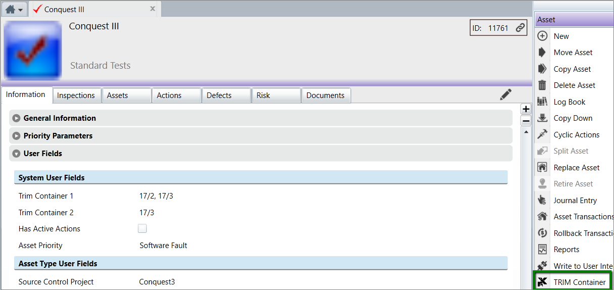Click the Delete Asset trash icon
The image size is (614, 290).
[x=542, y=85]
